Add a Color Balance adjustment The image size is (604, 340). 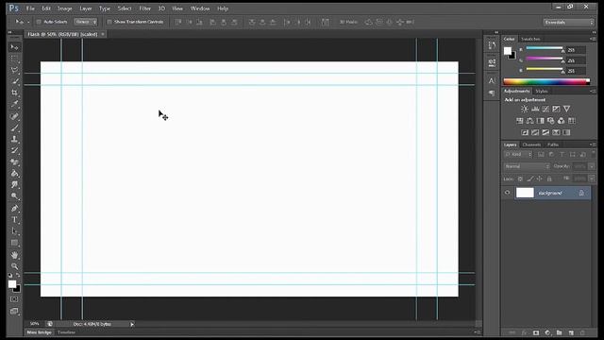point(530,121)
